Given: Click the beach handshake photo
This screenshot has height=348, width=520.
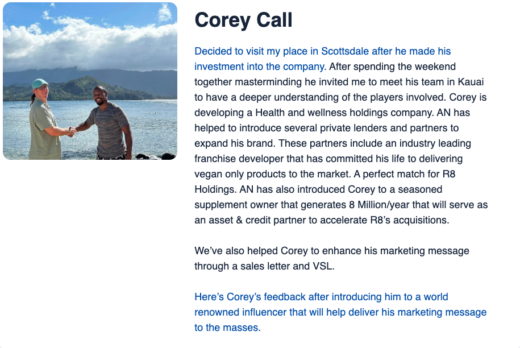Looking at the screenshot, I should point(90,81).
